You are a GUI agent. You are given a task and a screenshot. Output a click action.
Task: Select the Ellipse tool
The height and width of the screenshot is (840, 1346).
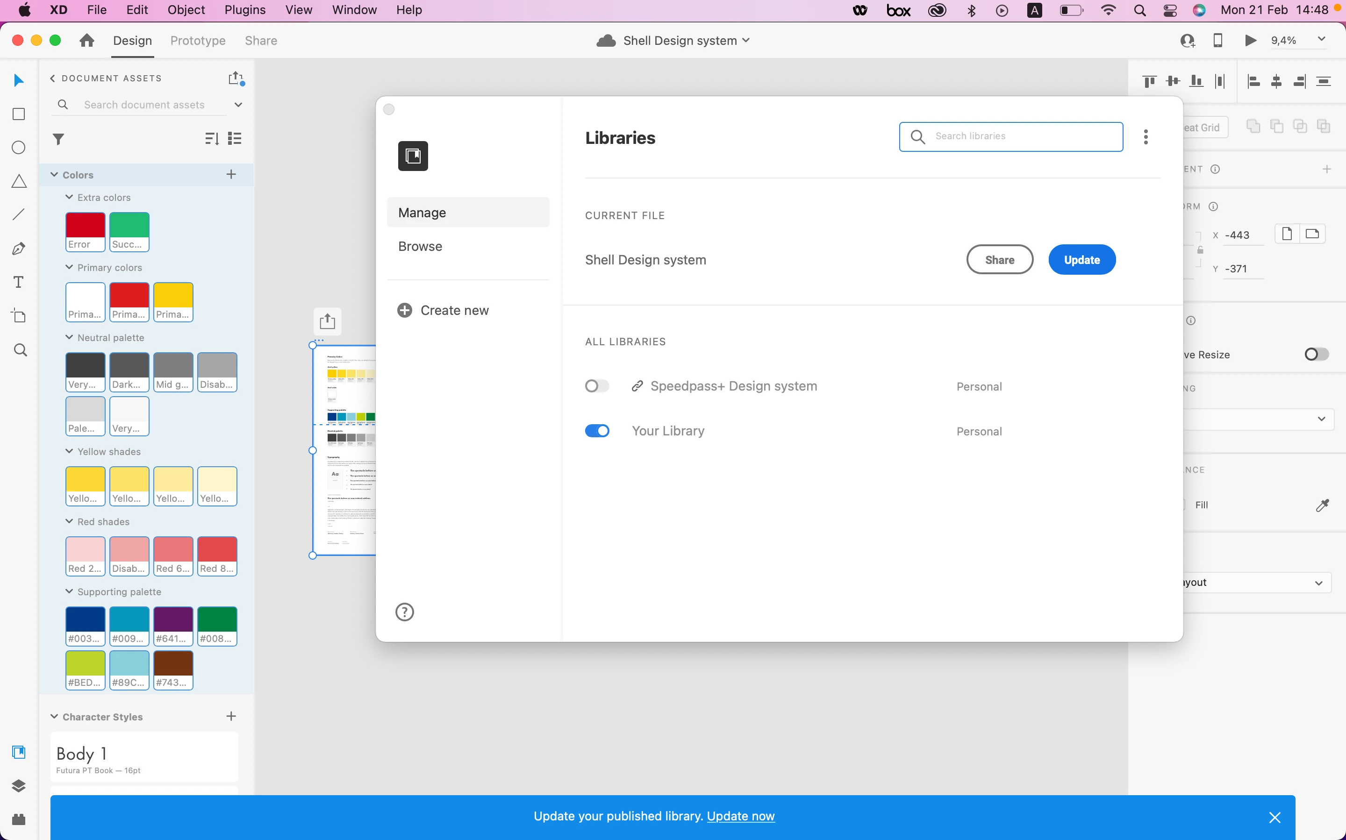(19, 148)
